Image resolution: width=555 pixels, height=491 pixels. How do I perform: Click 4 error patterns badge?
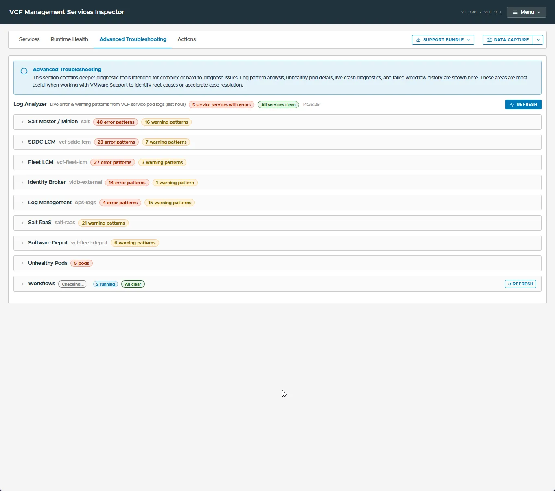pos(120,203)
